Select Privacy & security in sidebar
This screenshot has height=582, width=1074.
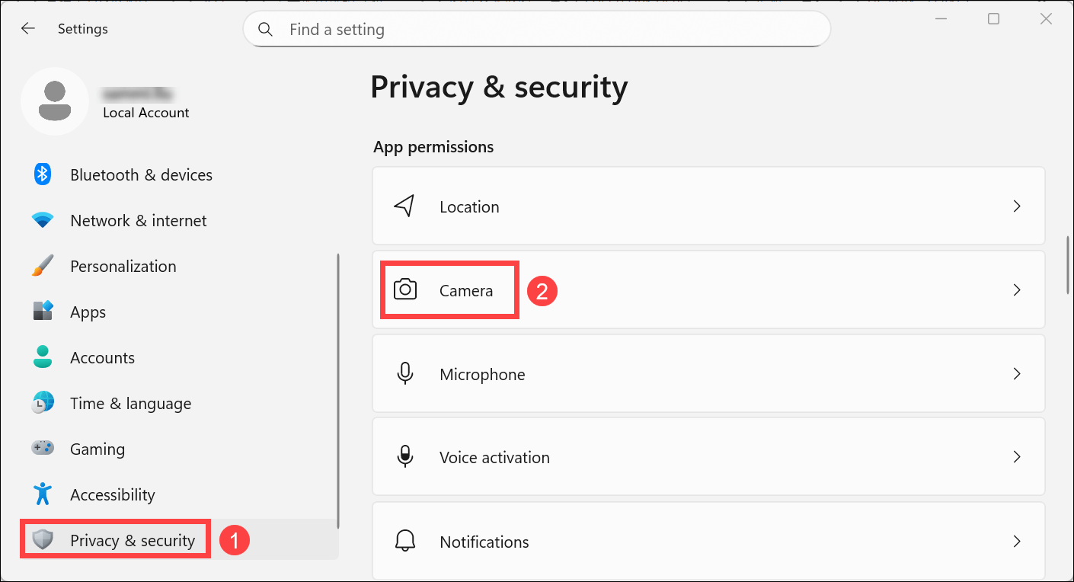coord(132,540)
